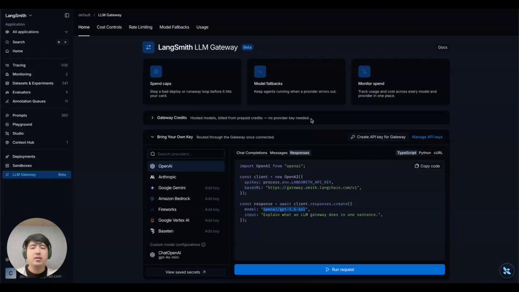
Task: Click the default breadcrumb link
Action: pos(84,15)
